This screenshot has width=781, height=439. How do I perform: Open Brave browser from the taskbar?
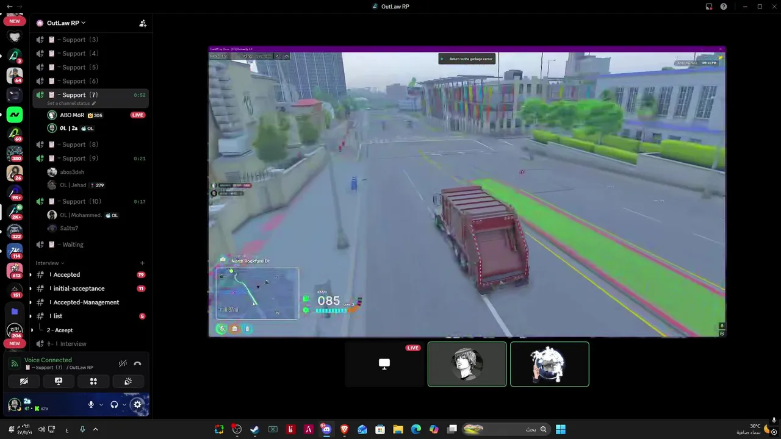344,429
